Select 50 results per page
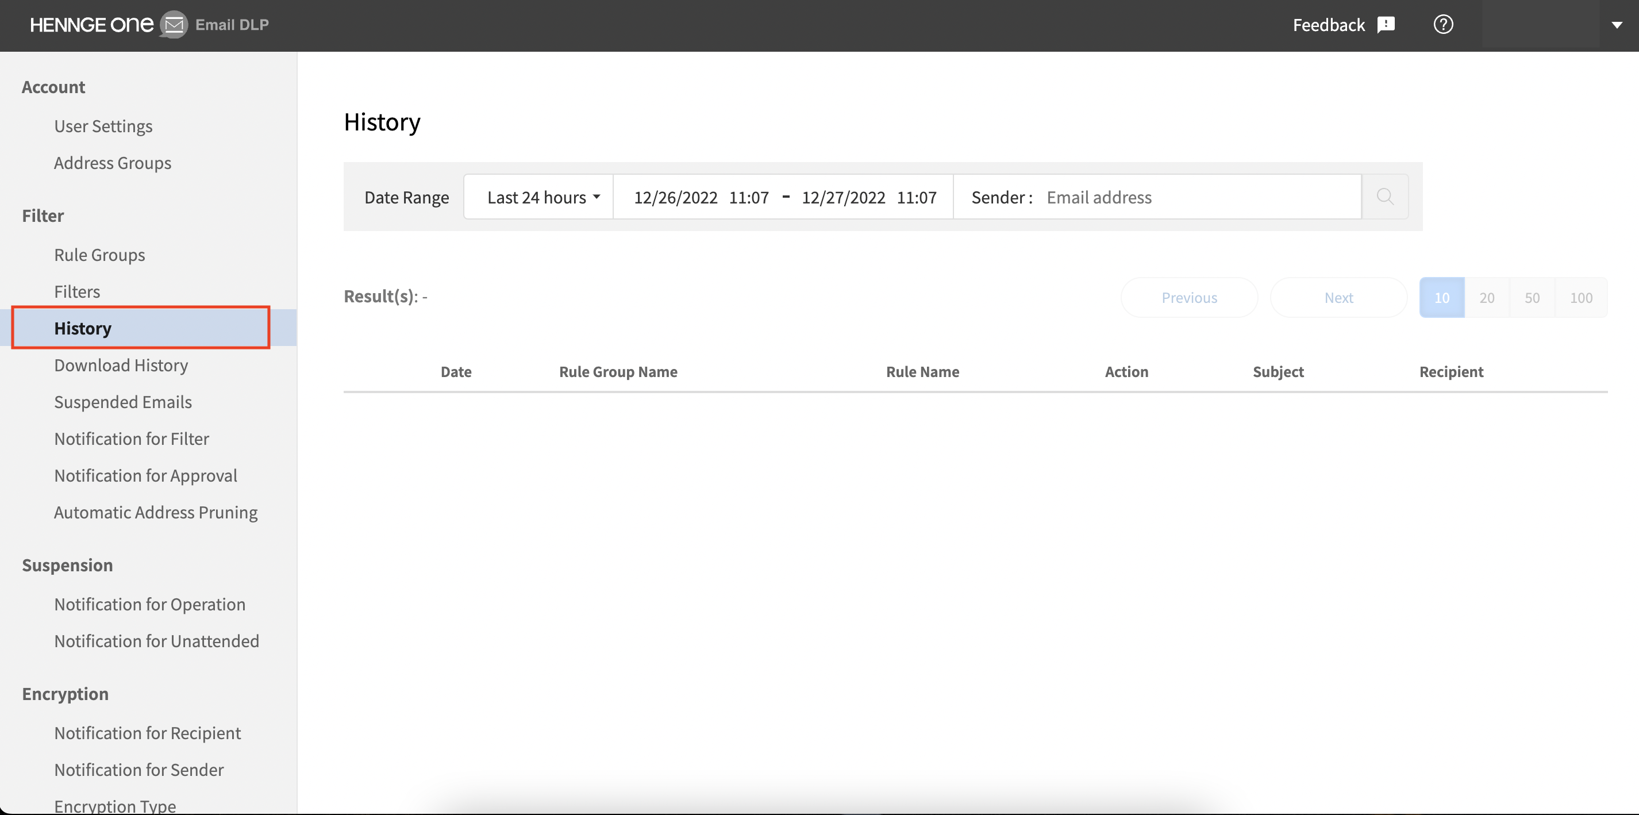1639x815 pixels. (x=1532, y=297)
